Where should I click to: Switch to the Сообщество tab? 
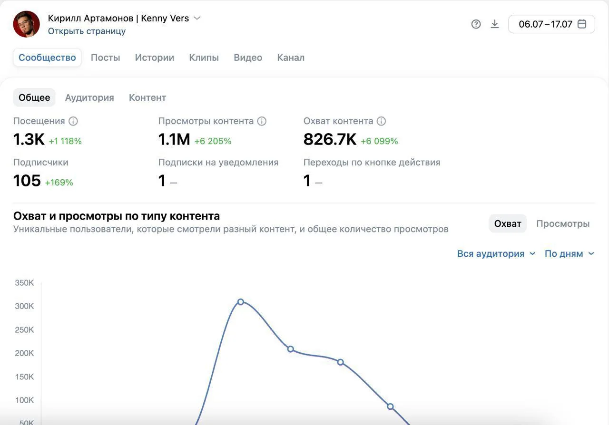click(47, 58)
